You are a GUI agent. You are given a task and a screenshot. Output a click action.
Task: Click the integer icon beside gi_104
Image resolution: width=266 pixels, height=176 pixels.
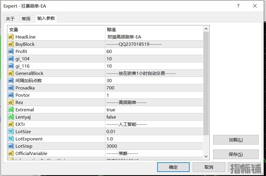[x=11, y=59]
